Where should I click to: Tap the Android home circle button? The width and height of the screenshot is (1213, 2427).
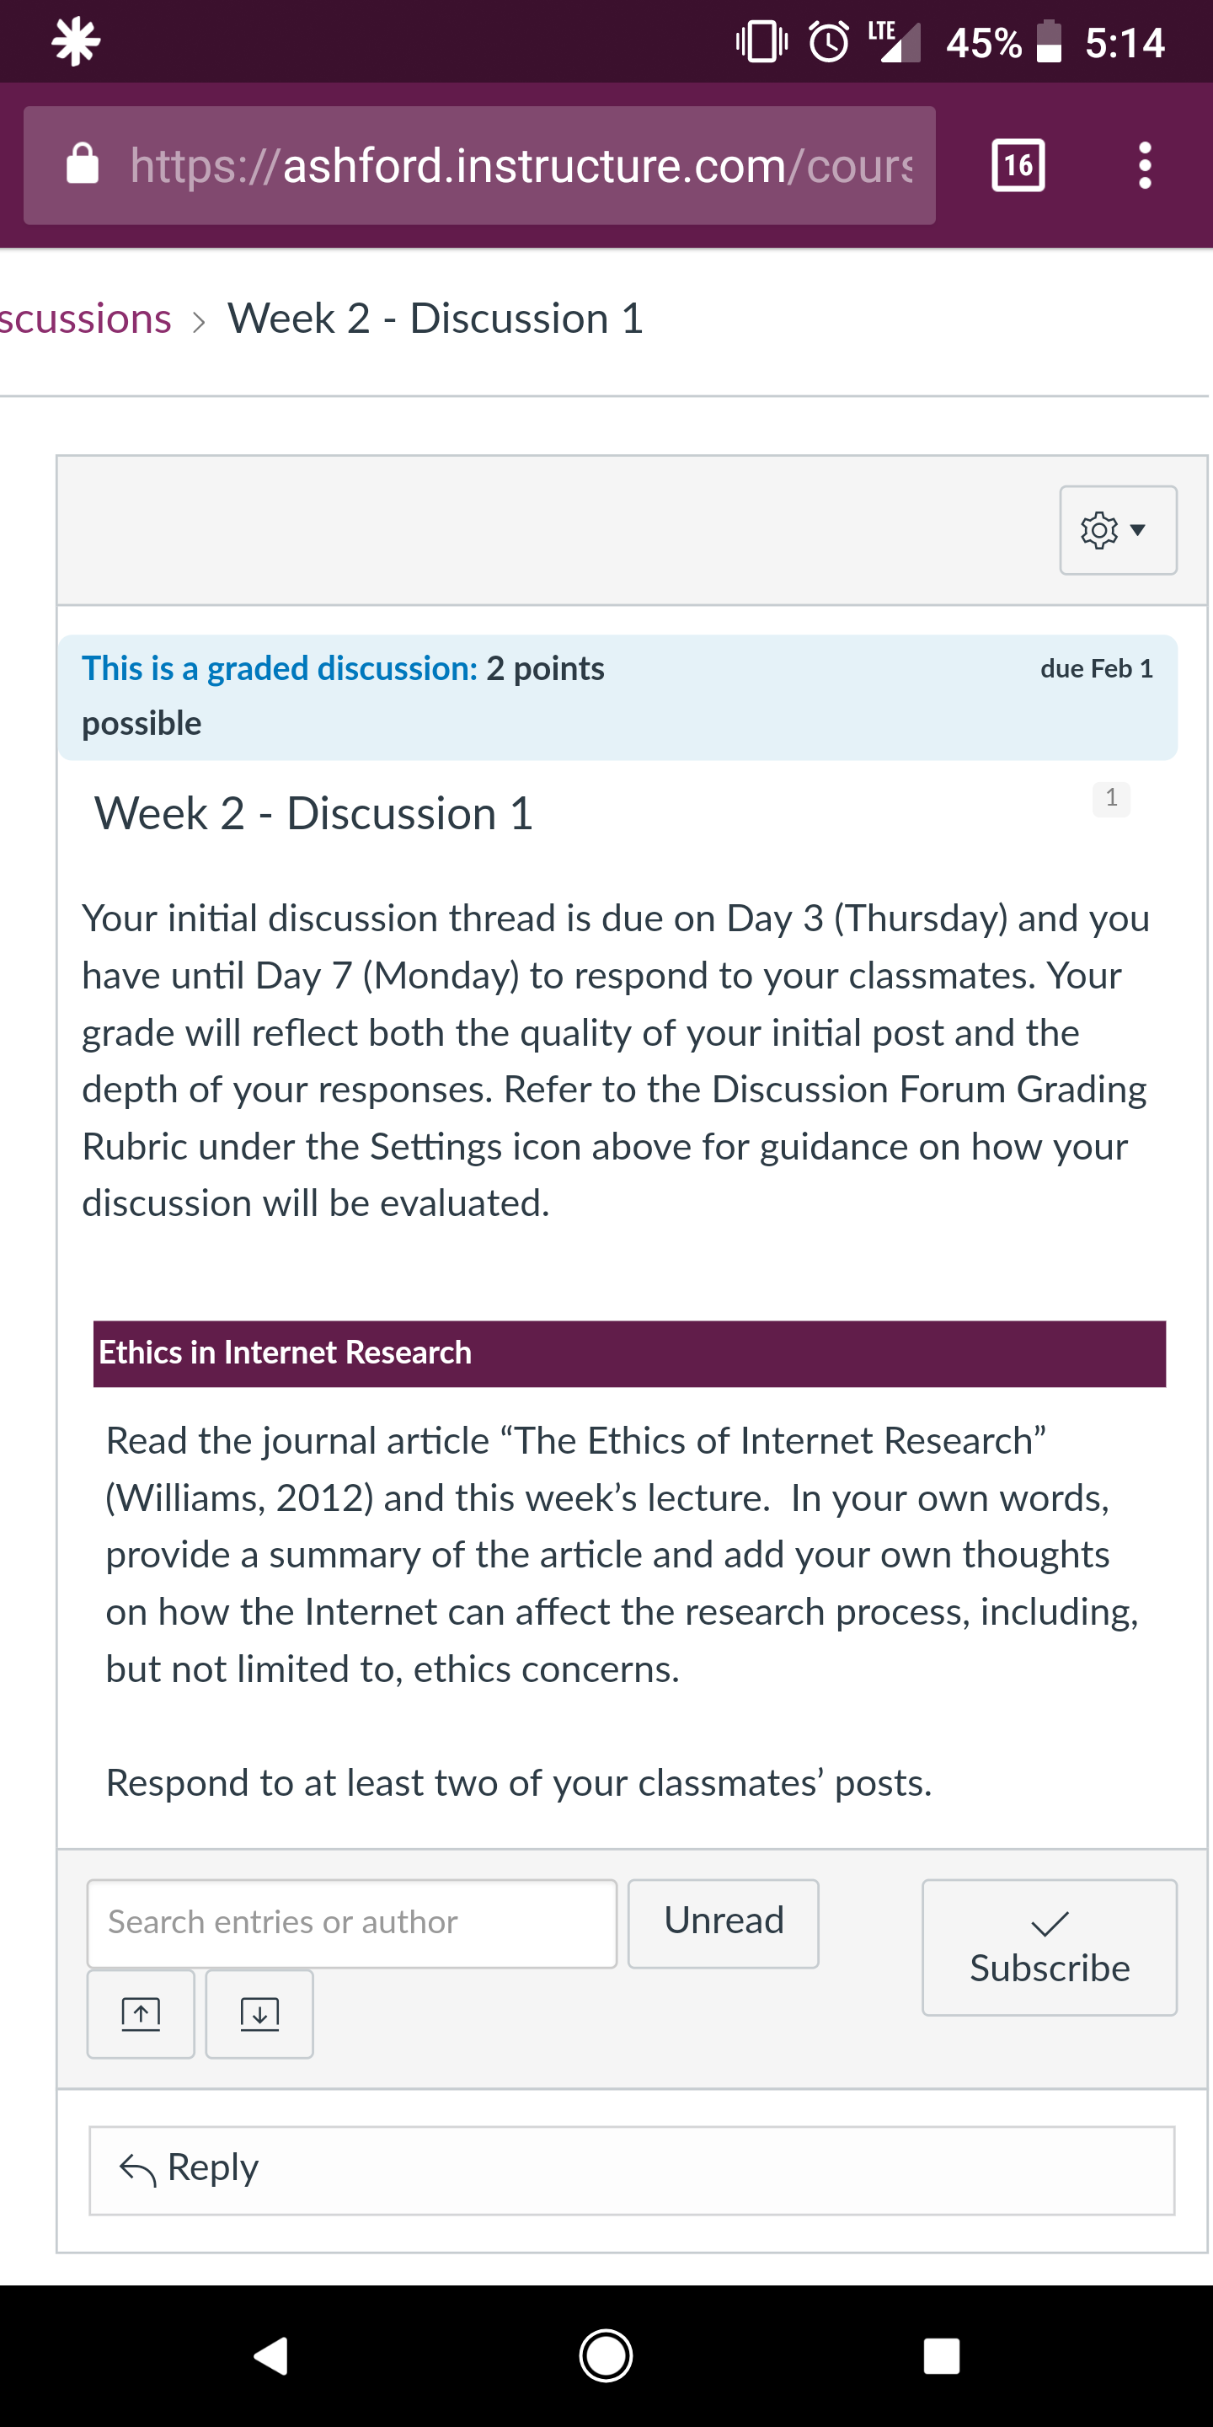606,2355
